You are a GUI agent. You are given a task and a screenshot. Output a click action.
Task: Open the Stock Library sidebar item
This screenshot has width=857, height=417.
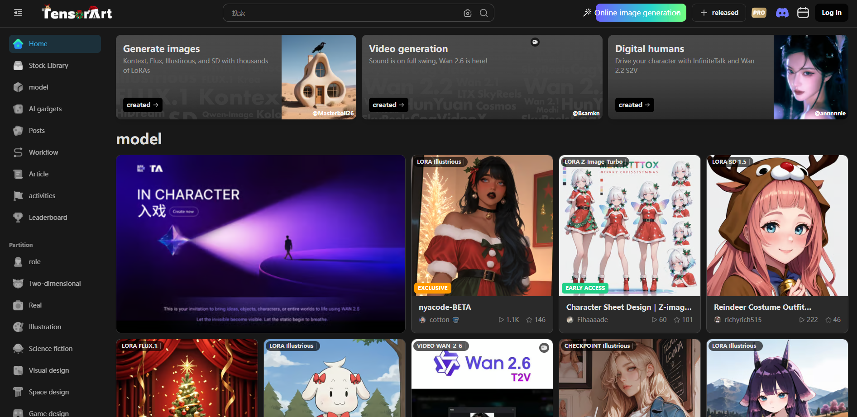tap(48, 66)
